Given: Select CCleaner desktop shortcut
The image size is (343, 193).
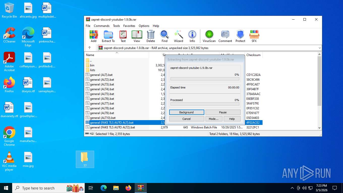Looking at the screenshot, I should pyautogui.click(x=9, y=35).
